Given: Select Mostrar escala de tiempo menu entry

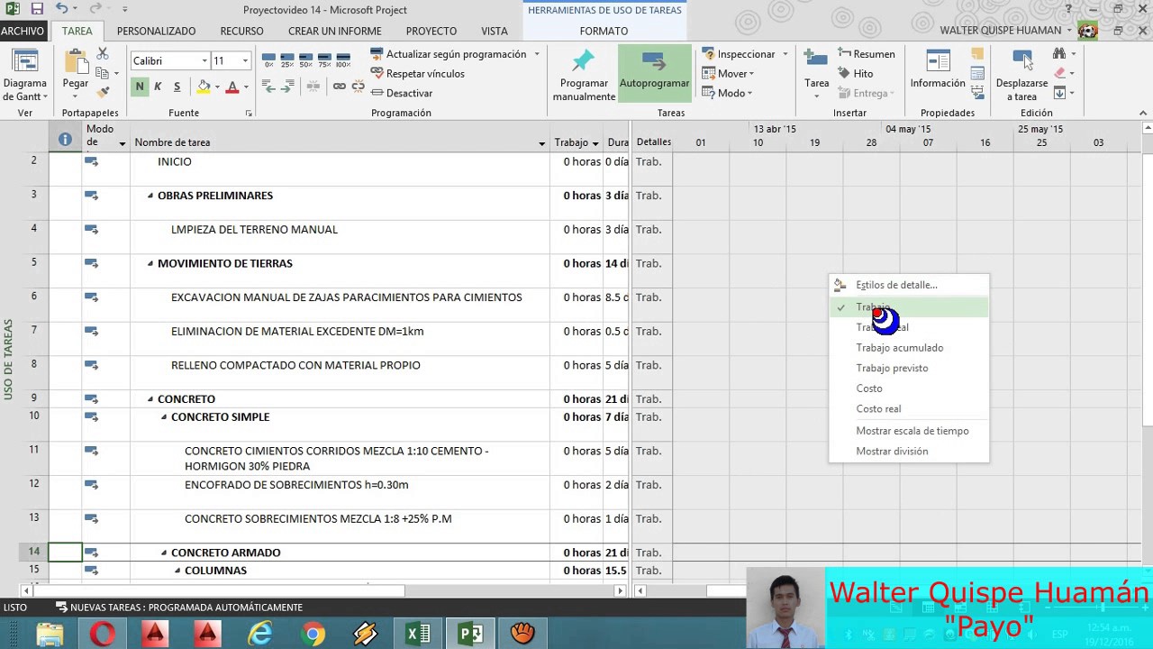Looking at the screenshot, I should pos(909,431).
